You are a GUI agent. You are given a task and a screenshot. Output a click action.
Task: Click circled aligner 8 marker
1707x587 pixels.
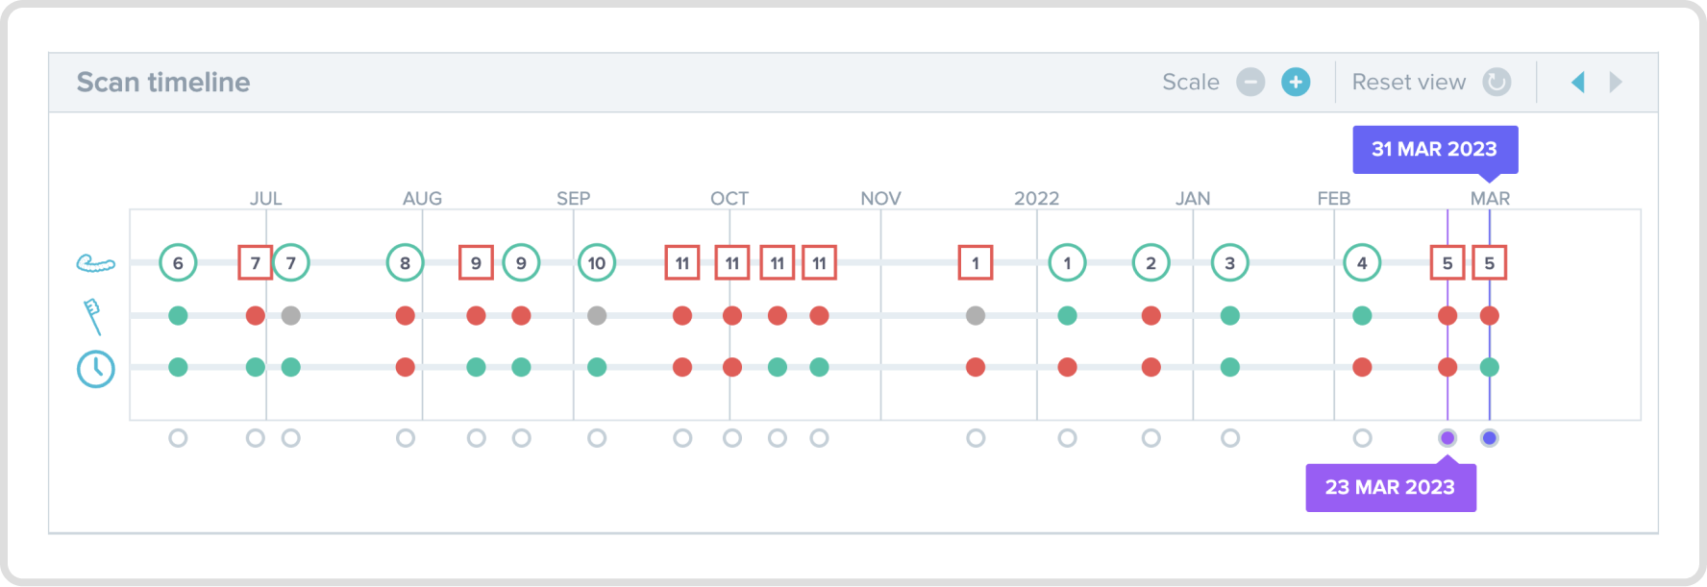tap(406, 263)
